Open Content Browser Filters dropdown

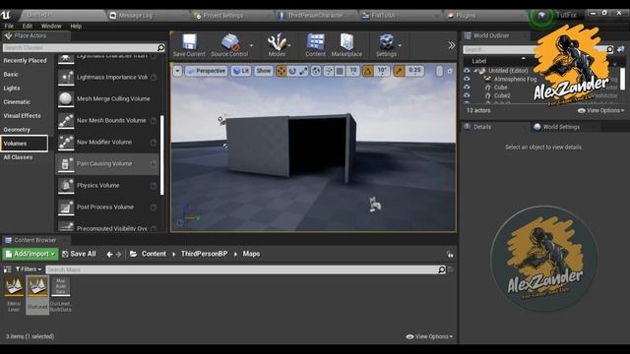coord(29,269)
